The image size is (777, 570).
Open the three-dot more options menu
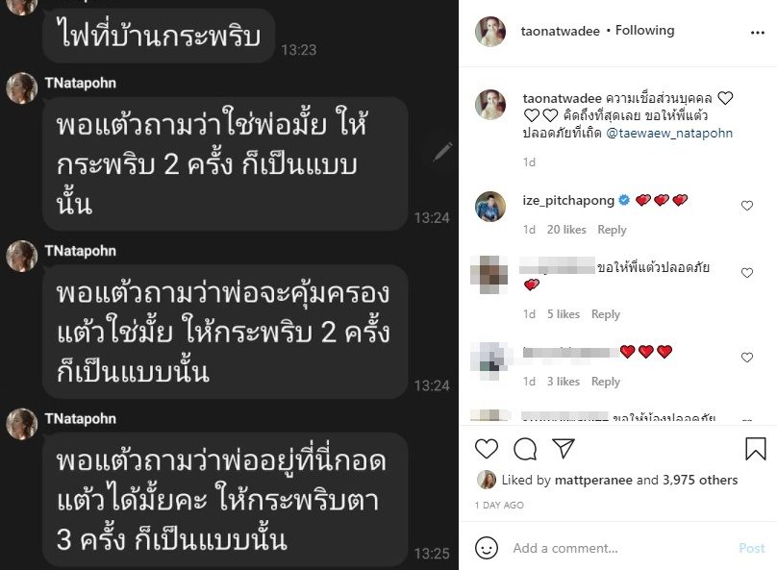(758, 33)
